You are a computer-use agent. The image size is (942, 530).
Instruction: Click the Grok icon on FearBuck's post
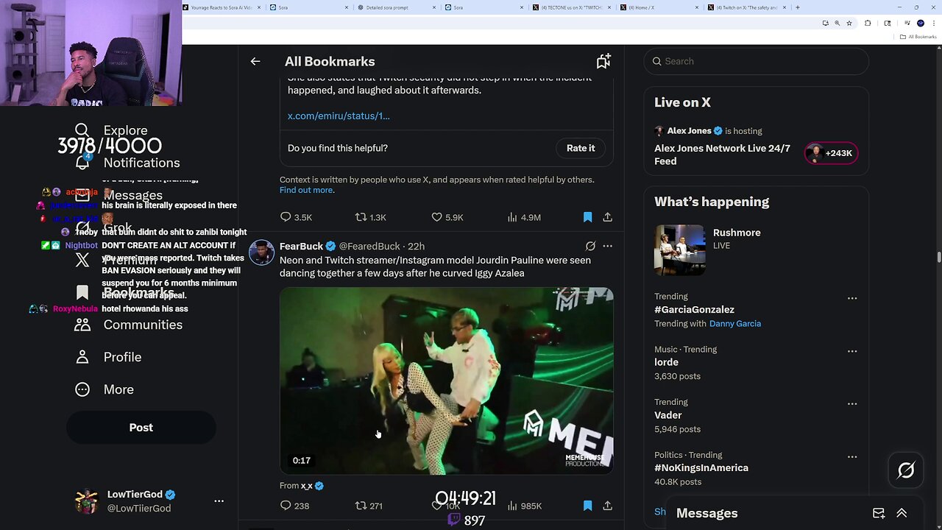click(x=590, y=246)
